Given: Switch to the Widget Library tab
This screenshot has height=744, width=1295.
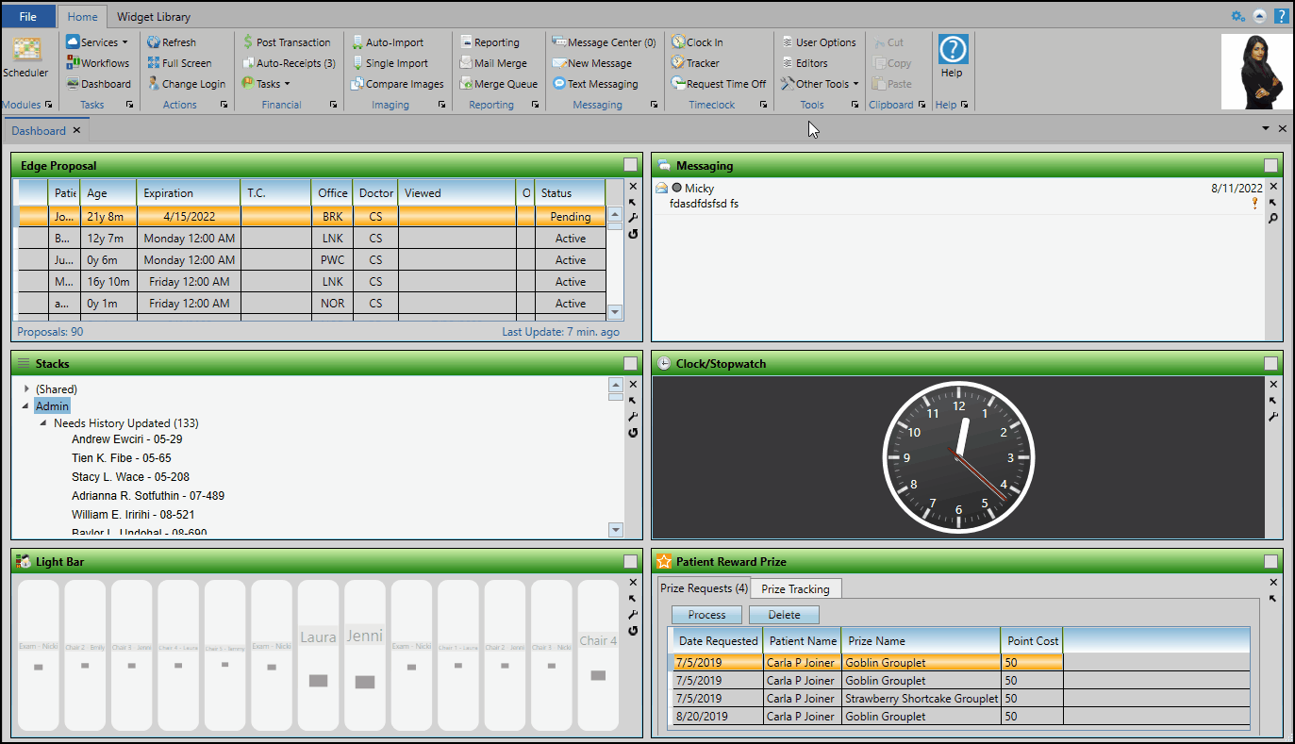Looking at the screenshot, I should tap(153, 17).
